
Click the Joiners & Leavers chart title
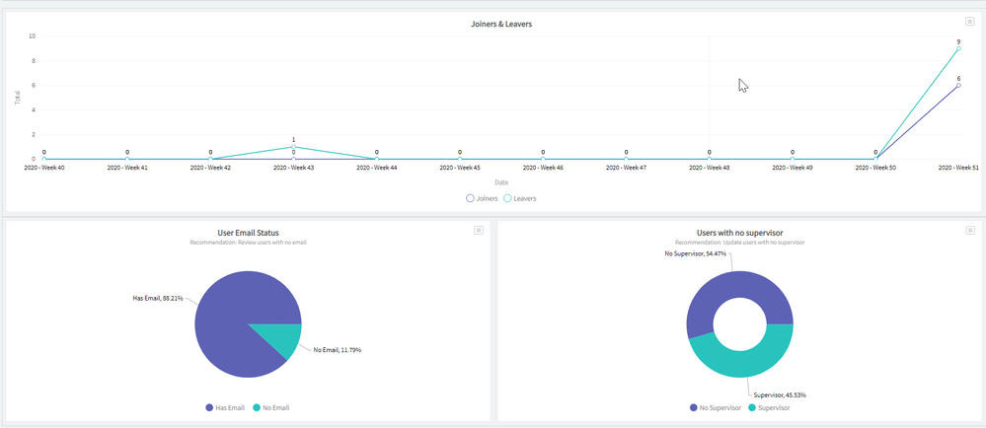[x=501, y=24]
